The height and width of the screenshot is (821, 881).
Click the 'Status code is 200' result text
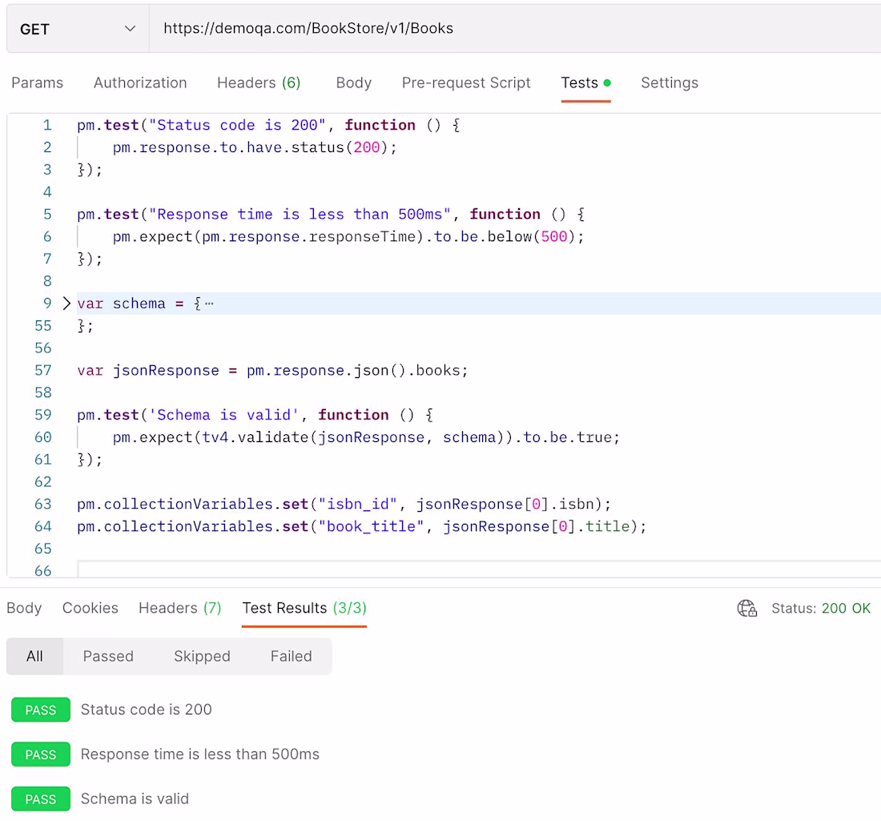(146, 710)
